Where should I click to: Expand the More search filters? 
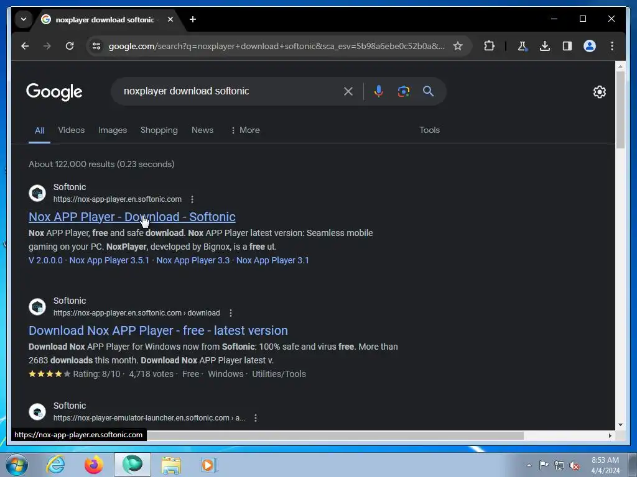coord(245,130)
